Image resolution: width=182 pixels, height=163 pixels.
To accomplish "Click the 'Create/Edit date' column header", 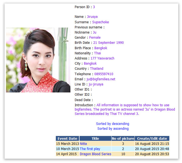I will [152, 138].
